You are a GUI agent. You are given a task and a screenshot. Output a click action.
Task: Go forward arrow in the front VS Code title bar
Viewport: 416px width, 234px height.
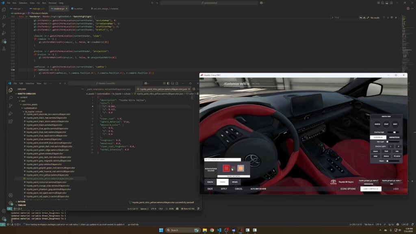(x=65, y=83)
